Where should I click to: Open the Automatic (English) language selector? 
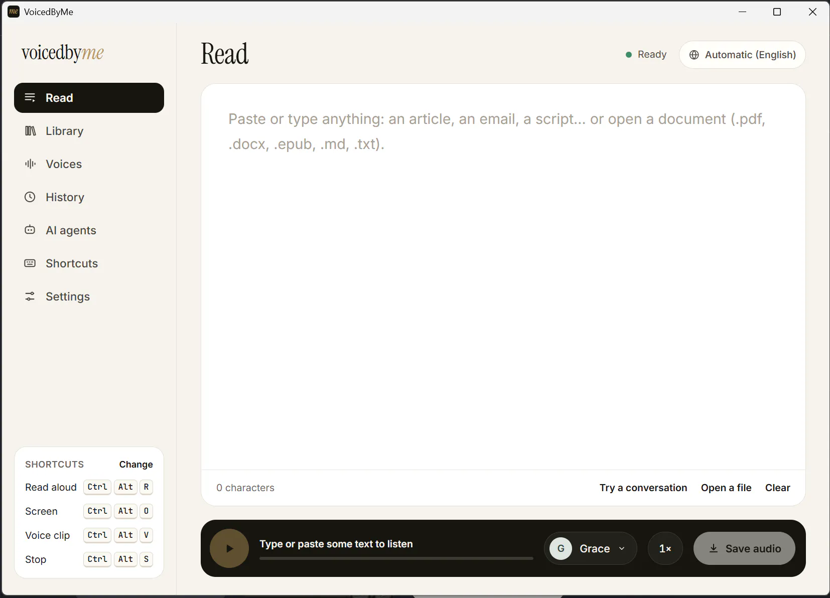742,55
